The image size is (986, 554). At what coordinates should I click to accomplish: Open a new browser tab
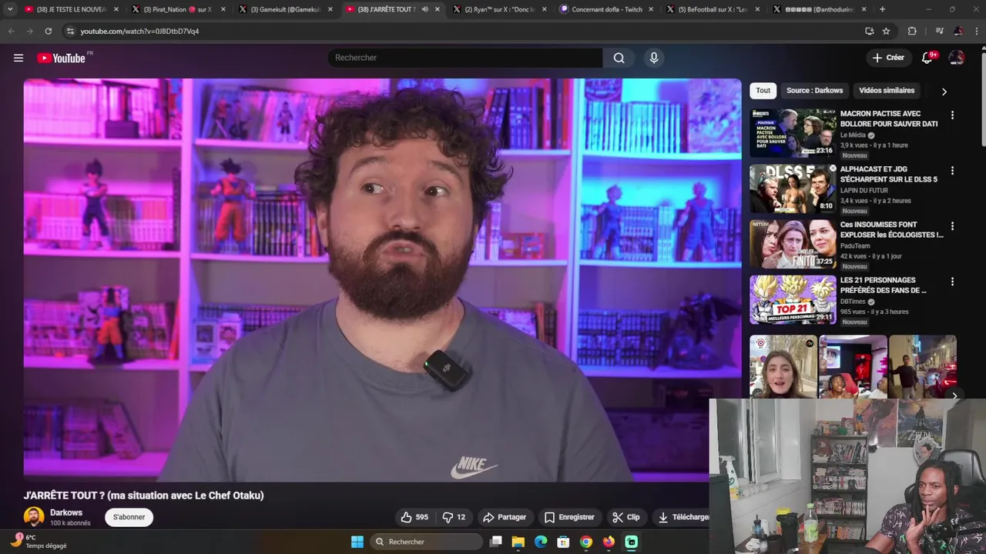point(882,9)
